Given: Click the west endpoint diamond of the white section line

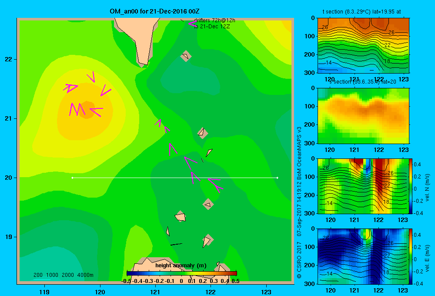Looking at the screenshot, I should (72, 178).
